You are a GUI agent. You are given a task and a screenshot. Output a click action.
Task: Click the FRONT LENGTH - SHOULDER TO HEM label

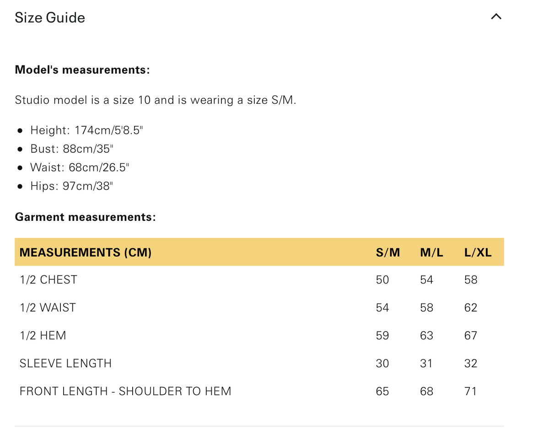pyautogui.click(x=125, y=391)
